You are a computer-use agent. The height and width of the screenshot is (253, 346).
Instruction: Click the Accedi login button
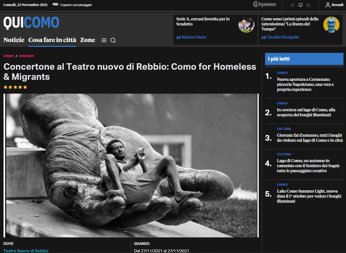(334, 5)
